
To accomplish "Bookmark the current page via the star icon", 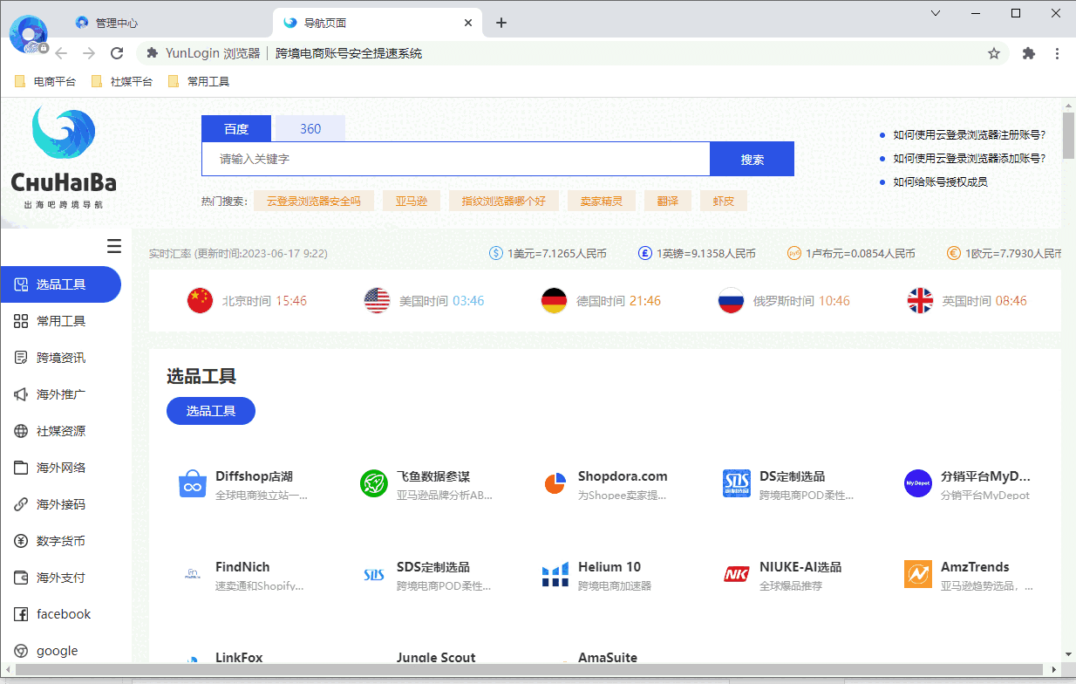I will (994, 52).
